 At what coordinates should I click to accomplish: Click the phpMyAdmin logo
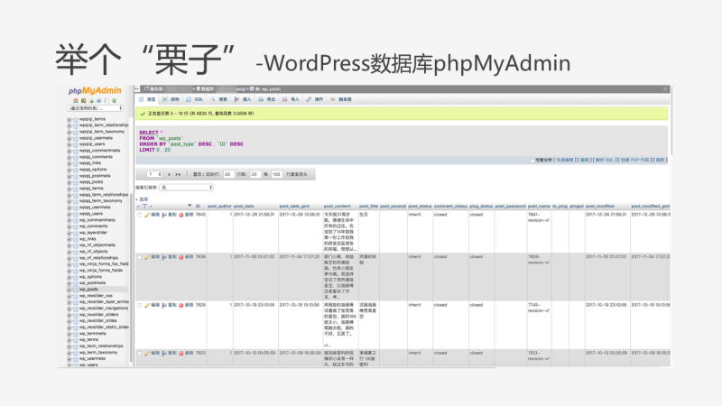pos(95,90)
